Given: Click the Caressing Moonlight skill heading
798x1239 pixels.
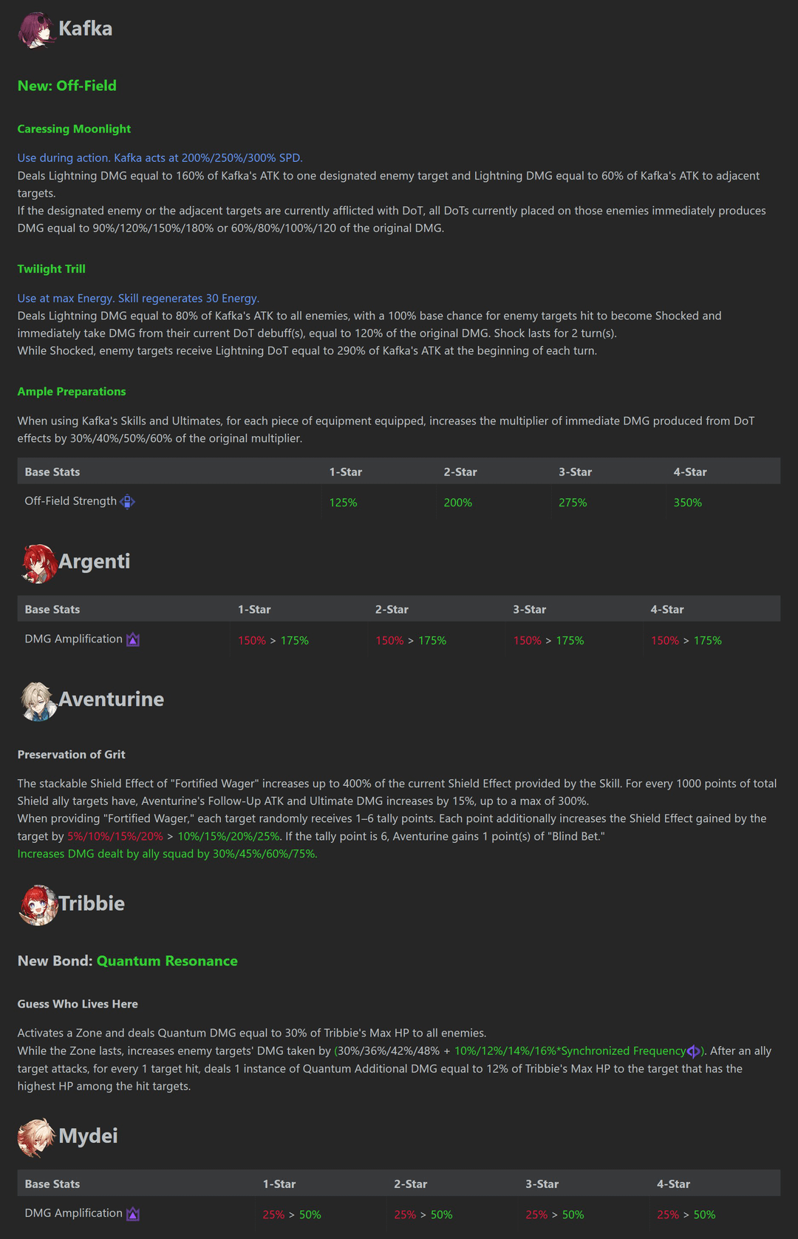Looking at the screenshot, I should [74, 129].
